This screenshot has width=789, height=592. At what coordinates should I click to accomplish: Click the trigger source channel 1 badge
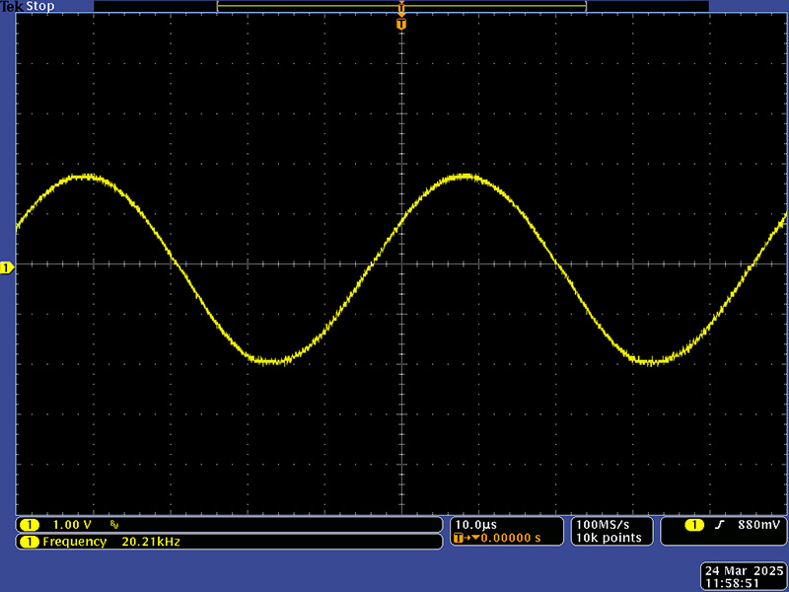[694, 524]
